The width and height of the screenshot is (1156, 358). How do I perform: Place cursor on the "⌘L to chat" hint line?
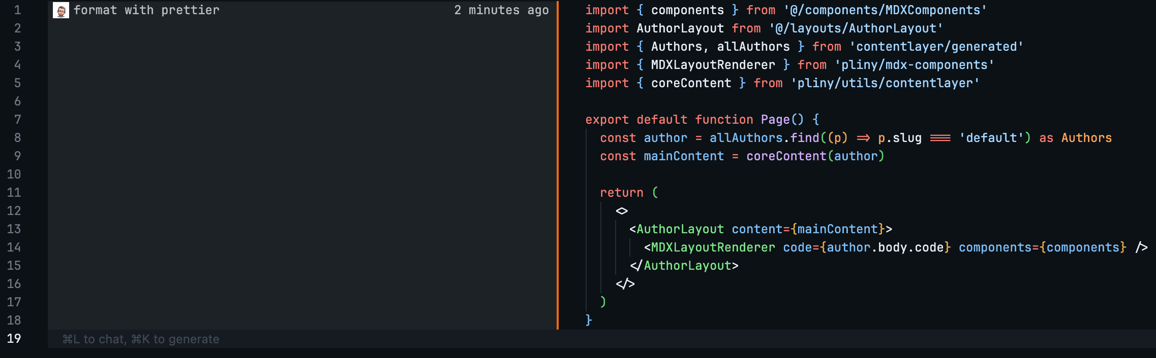coord(141,339)
